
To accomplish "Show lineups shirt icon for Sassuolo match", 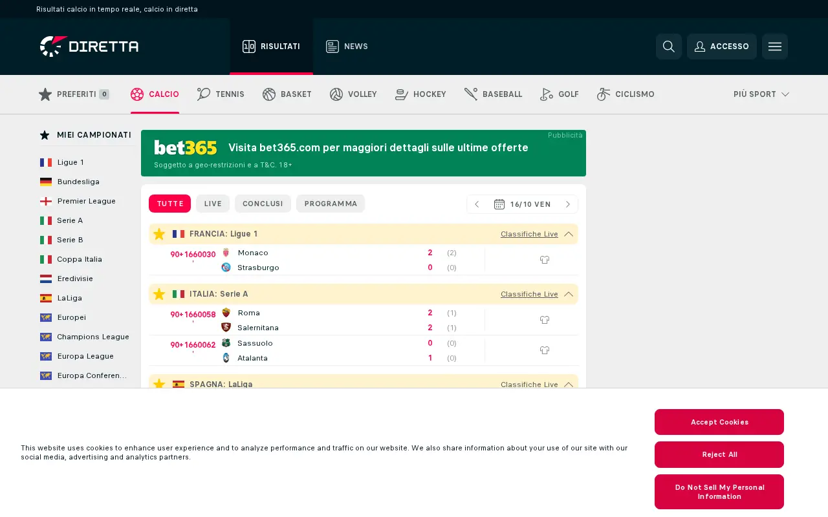I will click(545, 350).
